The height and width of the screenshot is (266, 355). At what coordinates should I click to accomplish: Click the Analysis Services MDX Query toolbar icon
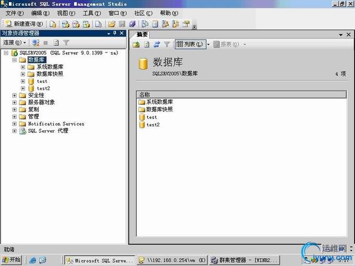66,24
